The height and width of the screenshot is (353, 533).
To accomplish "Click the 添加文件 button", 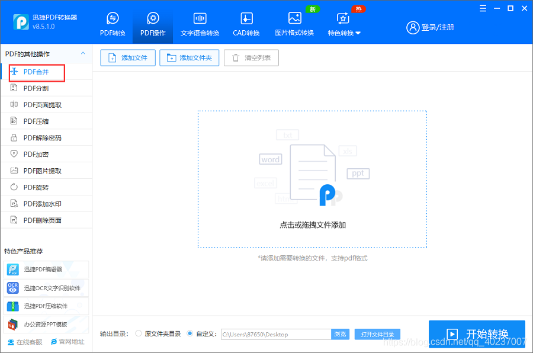I will (x=128, y=58).
